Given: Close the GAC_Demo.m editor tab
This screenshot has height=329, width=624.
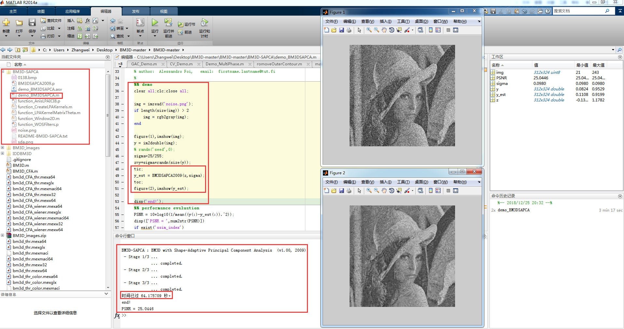Looking at the screenshot, I should click(x=163, y=64).
